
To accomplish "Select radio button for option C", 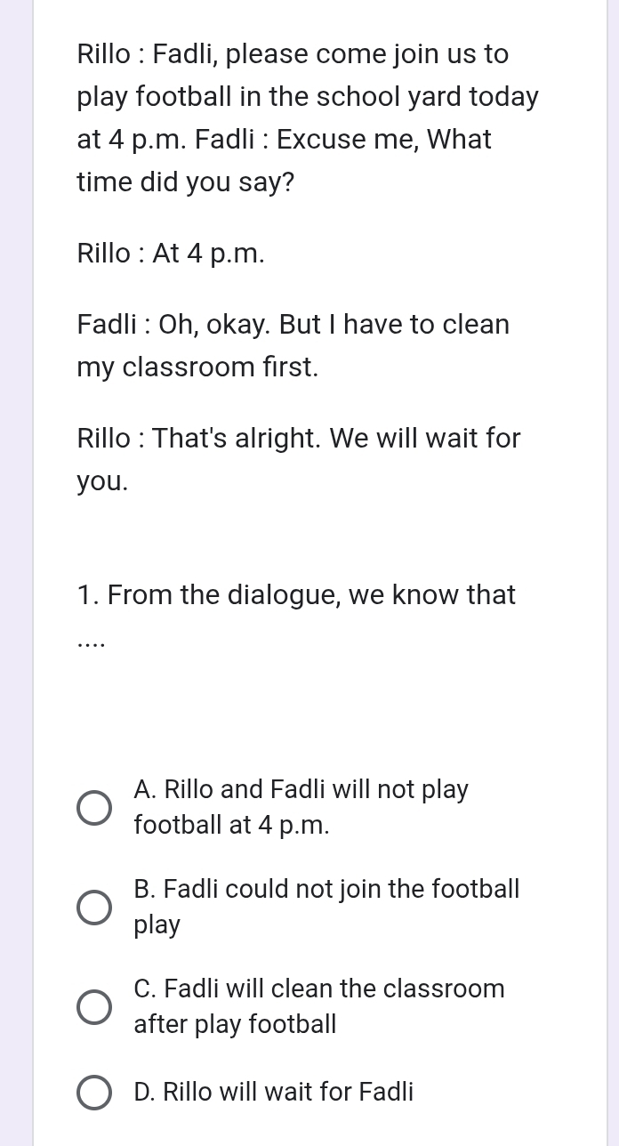I will pos(93,1006).
